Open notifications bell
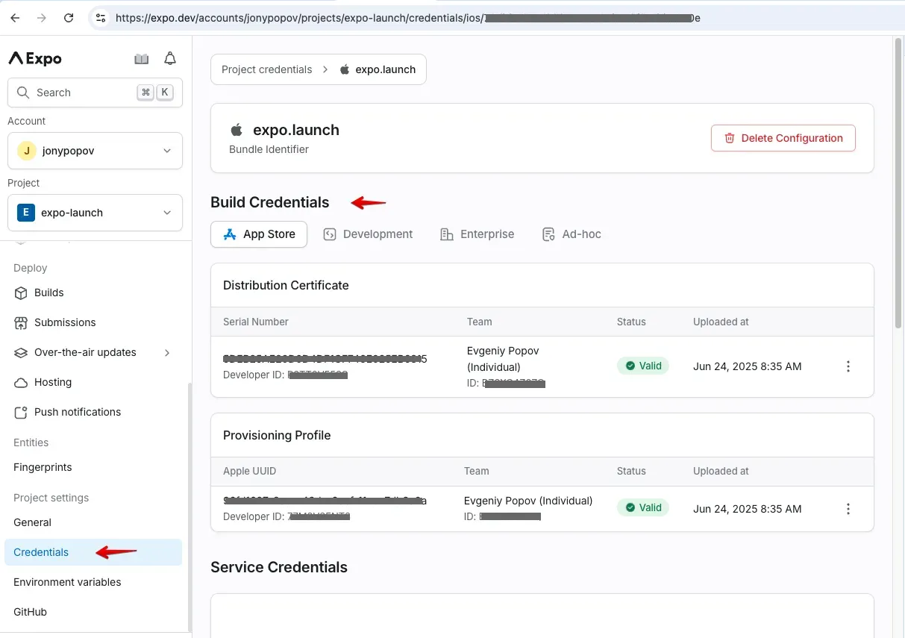This screenshot has width=905, height=638. pos(170,59)
